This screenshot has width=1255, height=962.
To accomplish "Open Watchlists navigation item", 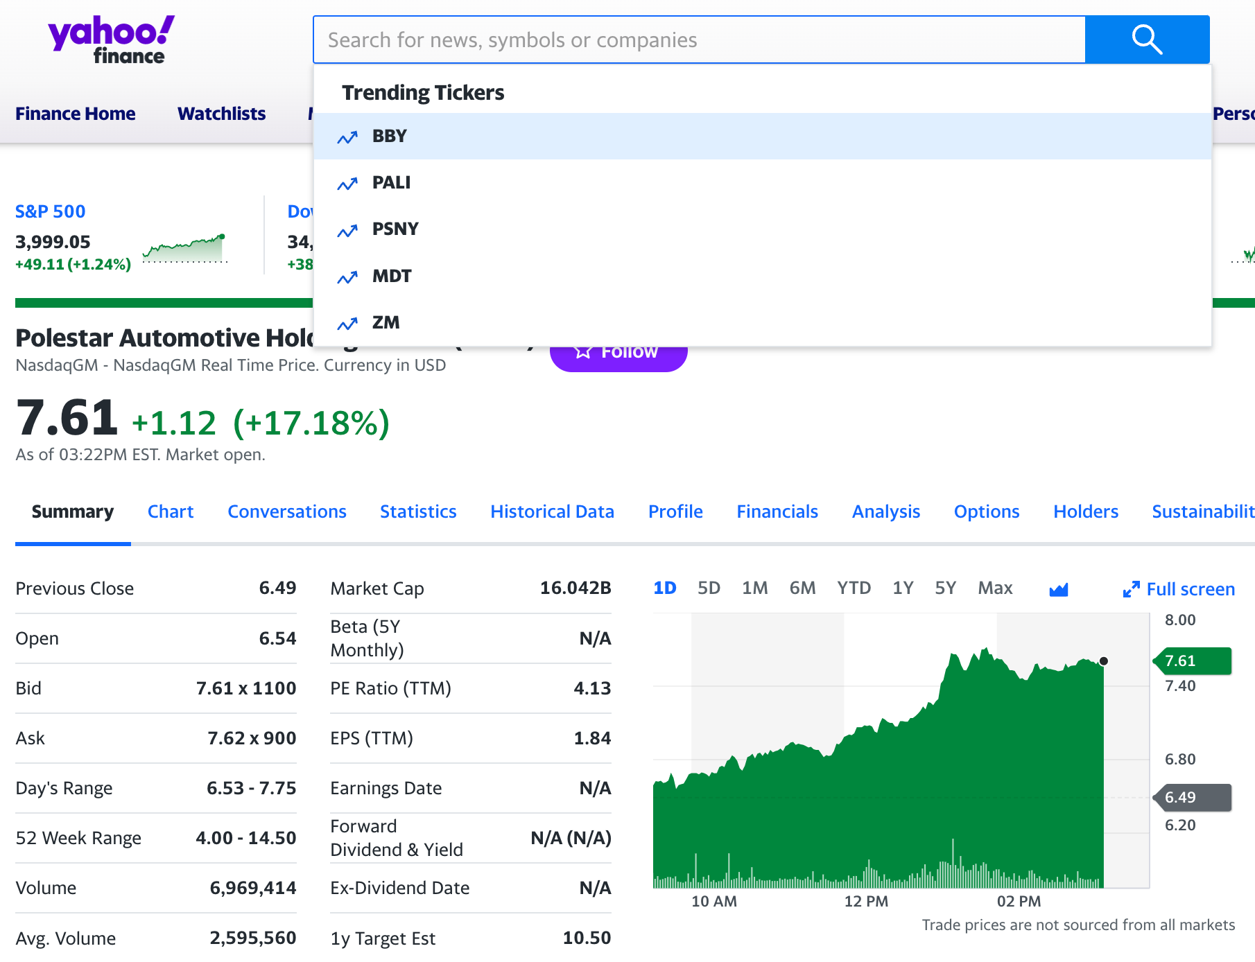I will (222, 114).
